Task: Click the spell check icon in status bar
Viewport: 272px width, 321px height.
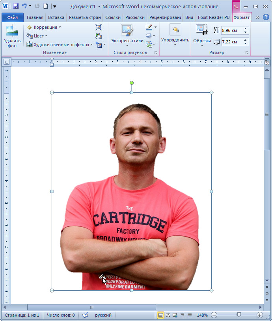Action: coord(85,315)
